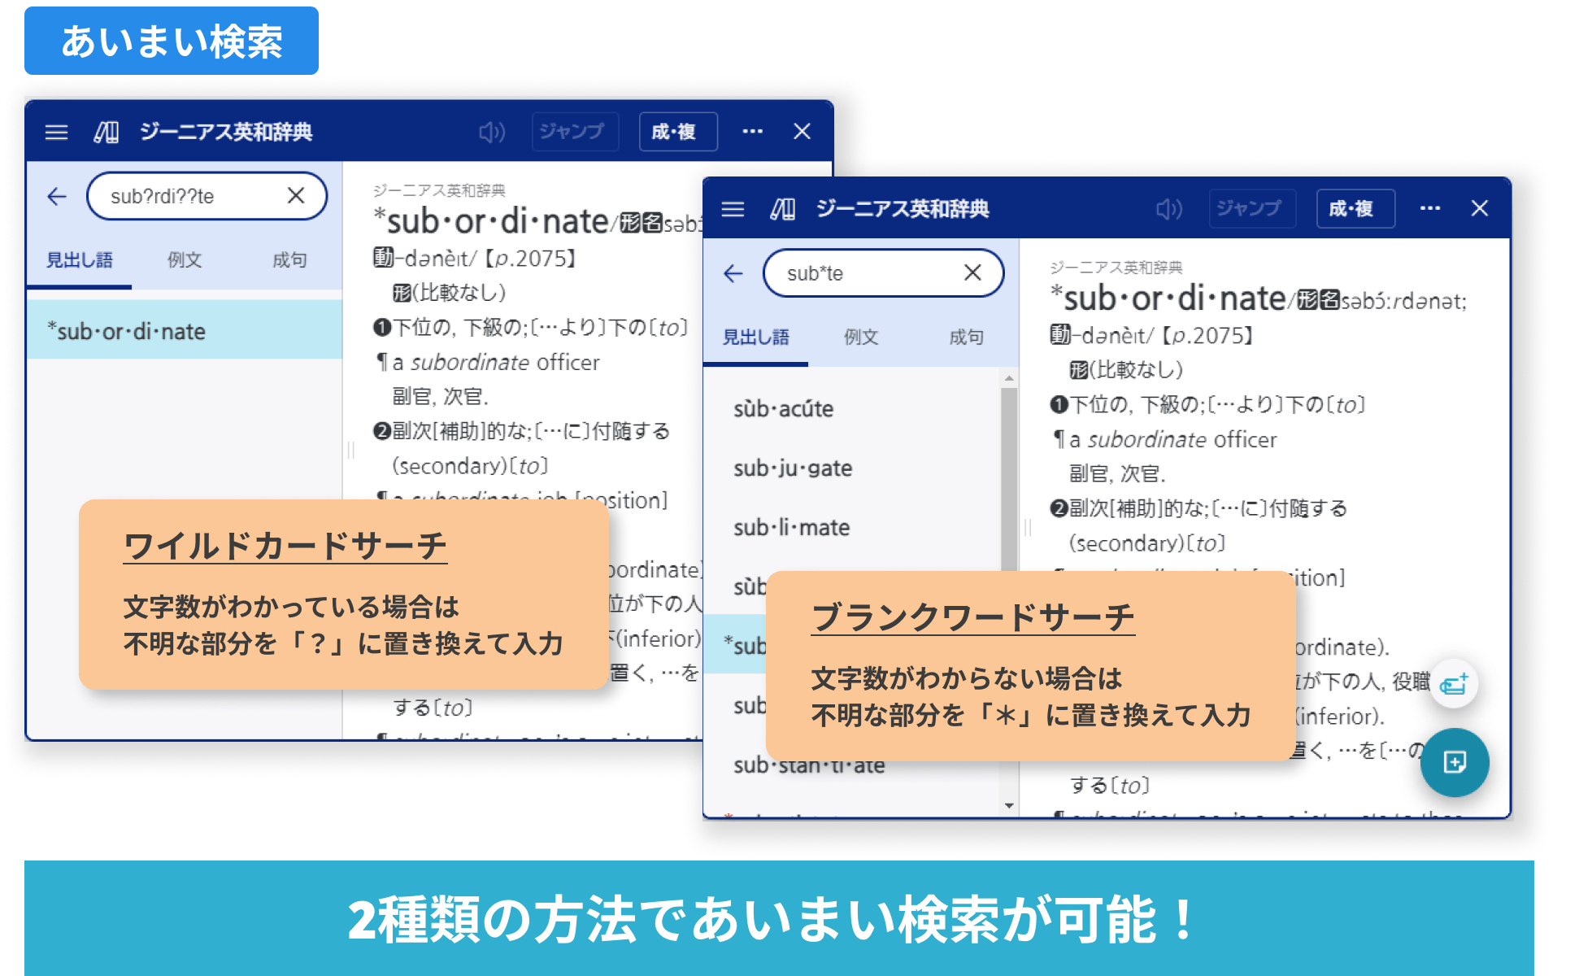Click ジャンプ button in left window

coord(575,132)
